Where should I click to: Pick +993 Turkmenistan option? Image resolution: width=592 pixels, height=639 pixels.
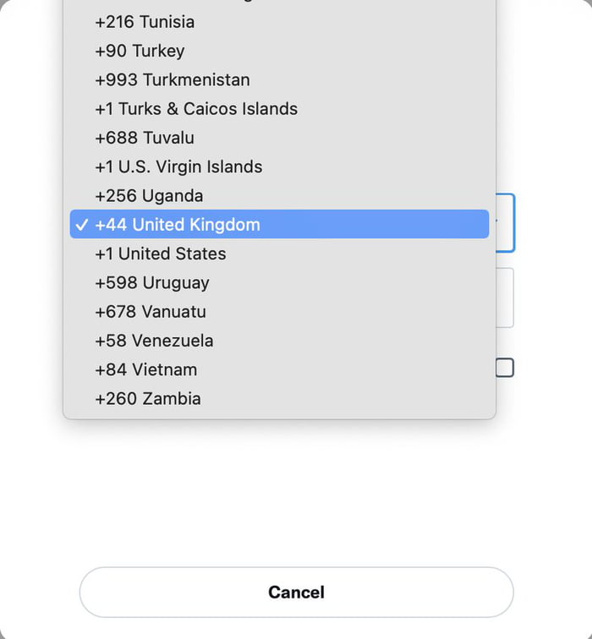click(173, 80)
